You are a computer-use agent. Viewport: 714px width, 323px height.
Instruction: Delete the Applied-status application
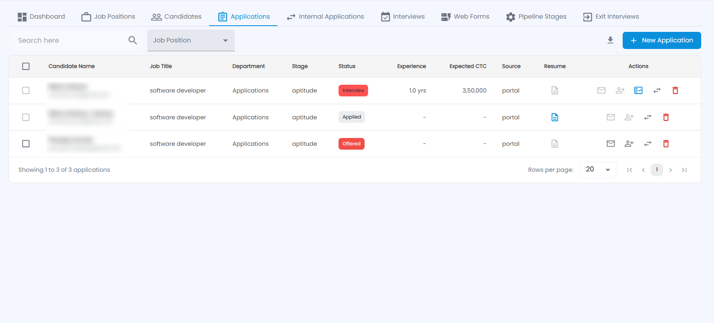666,117
